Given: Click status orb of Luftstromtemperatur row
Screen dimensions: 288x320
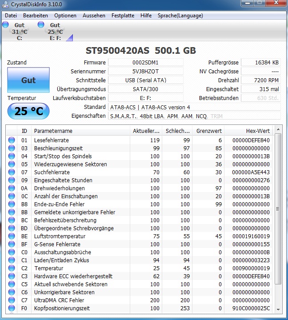Looking at the screenshot, I should pos(12,236).
